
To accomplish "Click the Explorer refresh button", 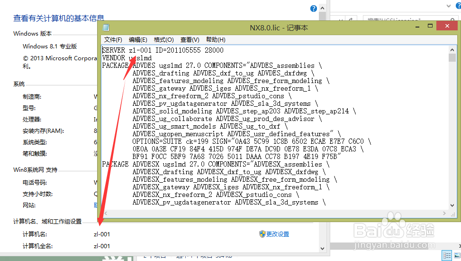I will (x=351, y=19).
